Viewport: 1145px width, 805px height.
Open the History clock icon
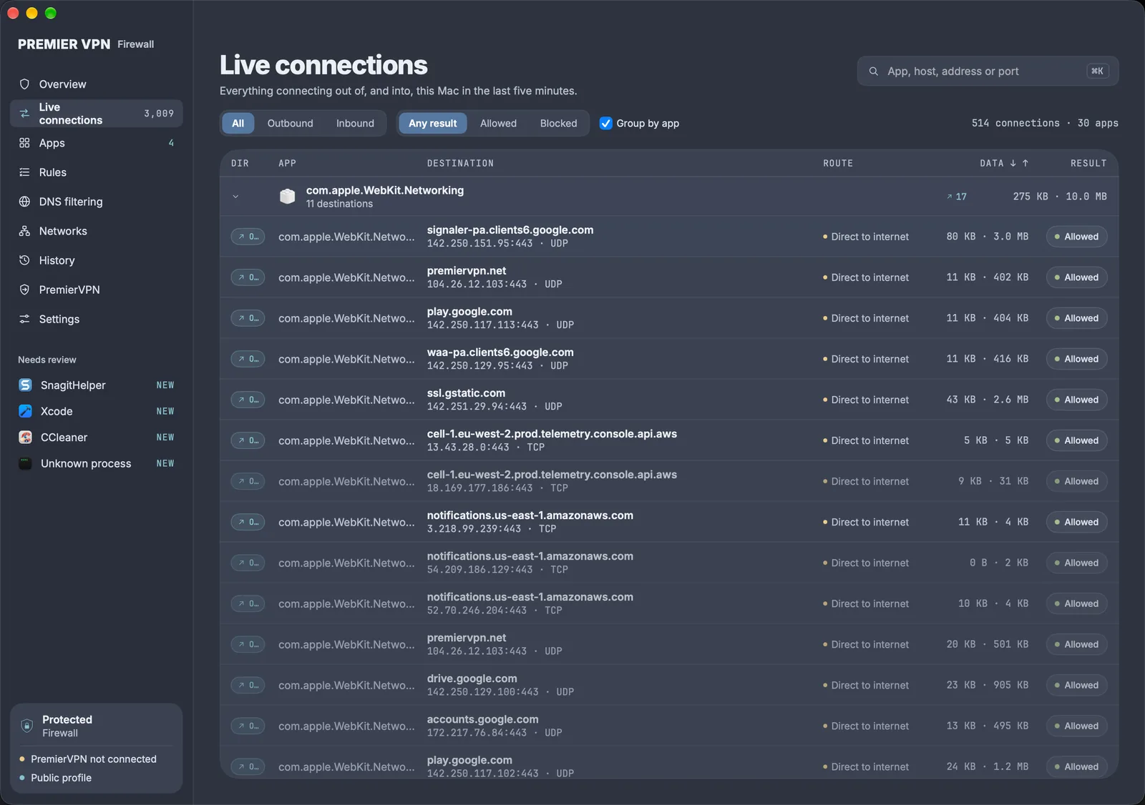pyautogui.click(x=24, y=260)
